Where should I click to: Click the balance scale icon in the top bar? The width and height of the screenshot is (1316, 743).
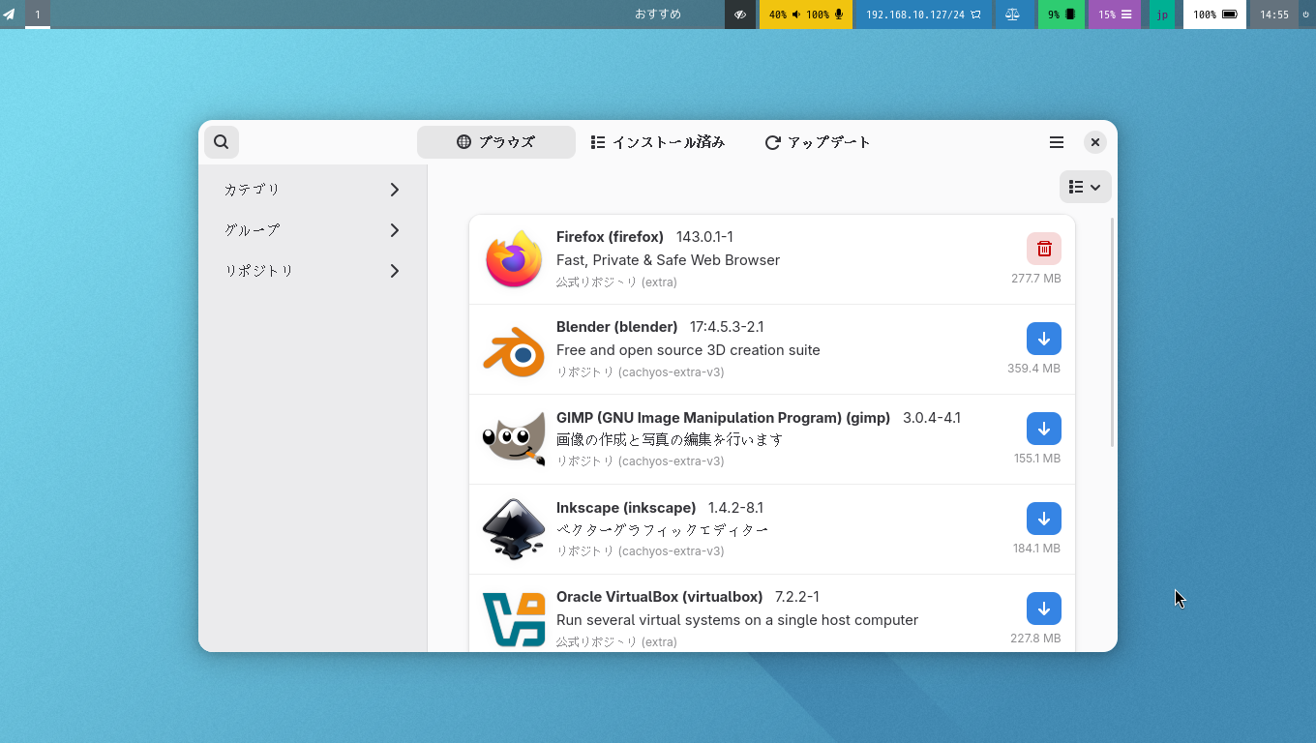point(1013,15)
